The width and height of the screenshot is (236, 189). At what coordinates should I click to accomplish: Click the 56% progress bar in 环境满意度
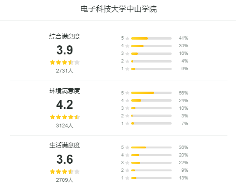coord(151,93)
